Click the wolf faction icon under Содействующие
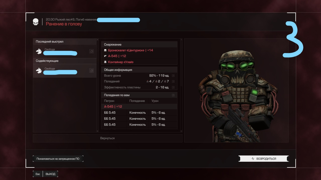Viewport: 321px width, 180px height. (39, 71)
